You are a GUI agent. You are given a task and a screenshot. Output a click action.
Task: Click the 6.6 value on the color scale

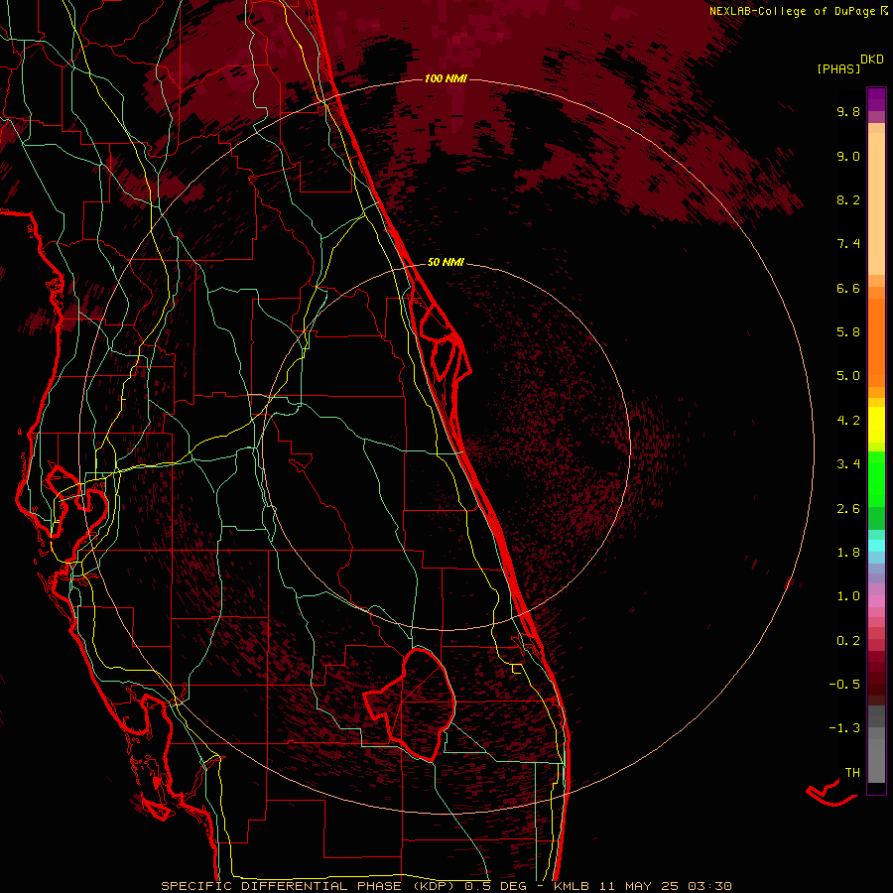848,288
